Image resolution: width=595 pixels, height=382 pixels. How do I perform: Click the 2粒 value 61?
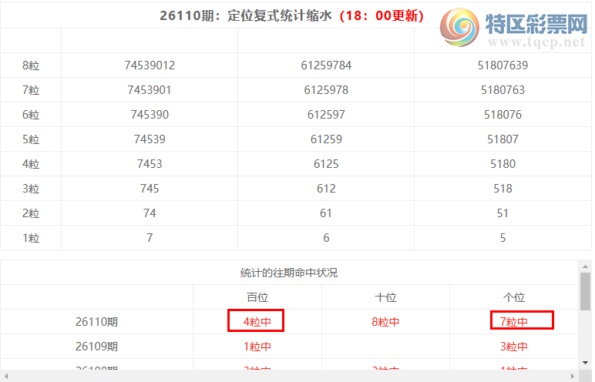pyautogui.click(x=326, y=213)
